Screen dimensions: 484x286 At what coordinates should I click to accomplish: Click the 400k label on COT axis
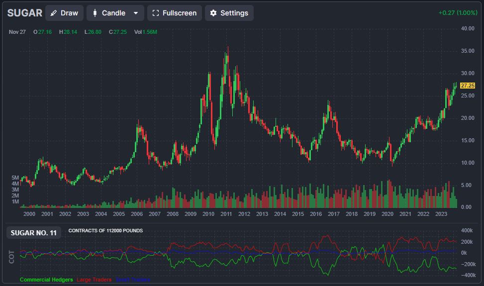[x=467, y=231]
